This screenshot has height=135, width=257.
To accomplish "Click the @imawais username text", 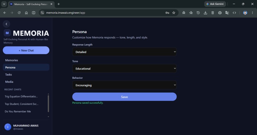I will 18,129.
